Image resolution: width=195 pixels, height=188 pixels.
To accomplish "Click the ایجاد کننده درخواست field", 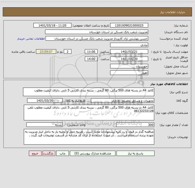I will point(97,39).
